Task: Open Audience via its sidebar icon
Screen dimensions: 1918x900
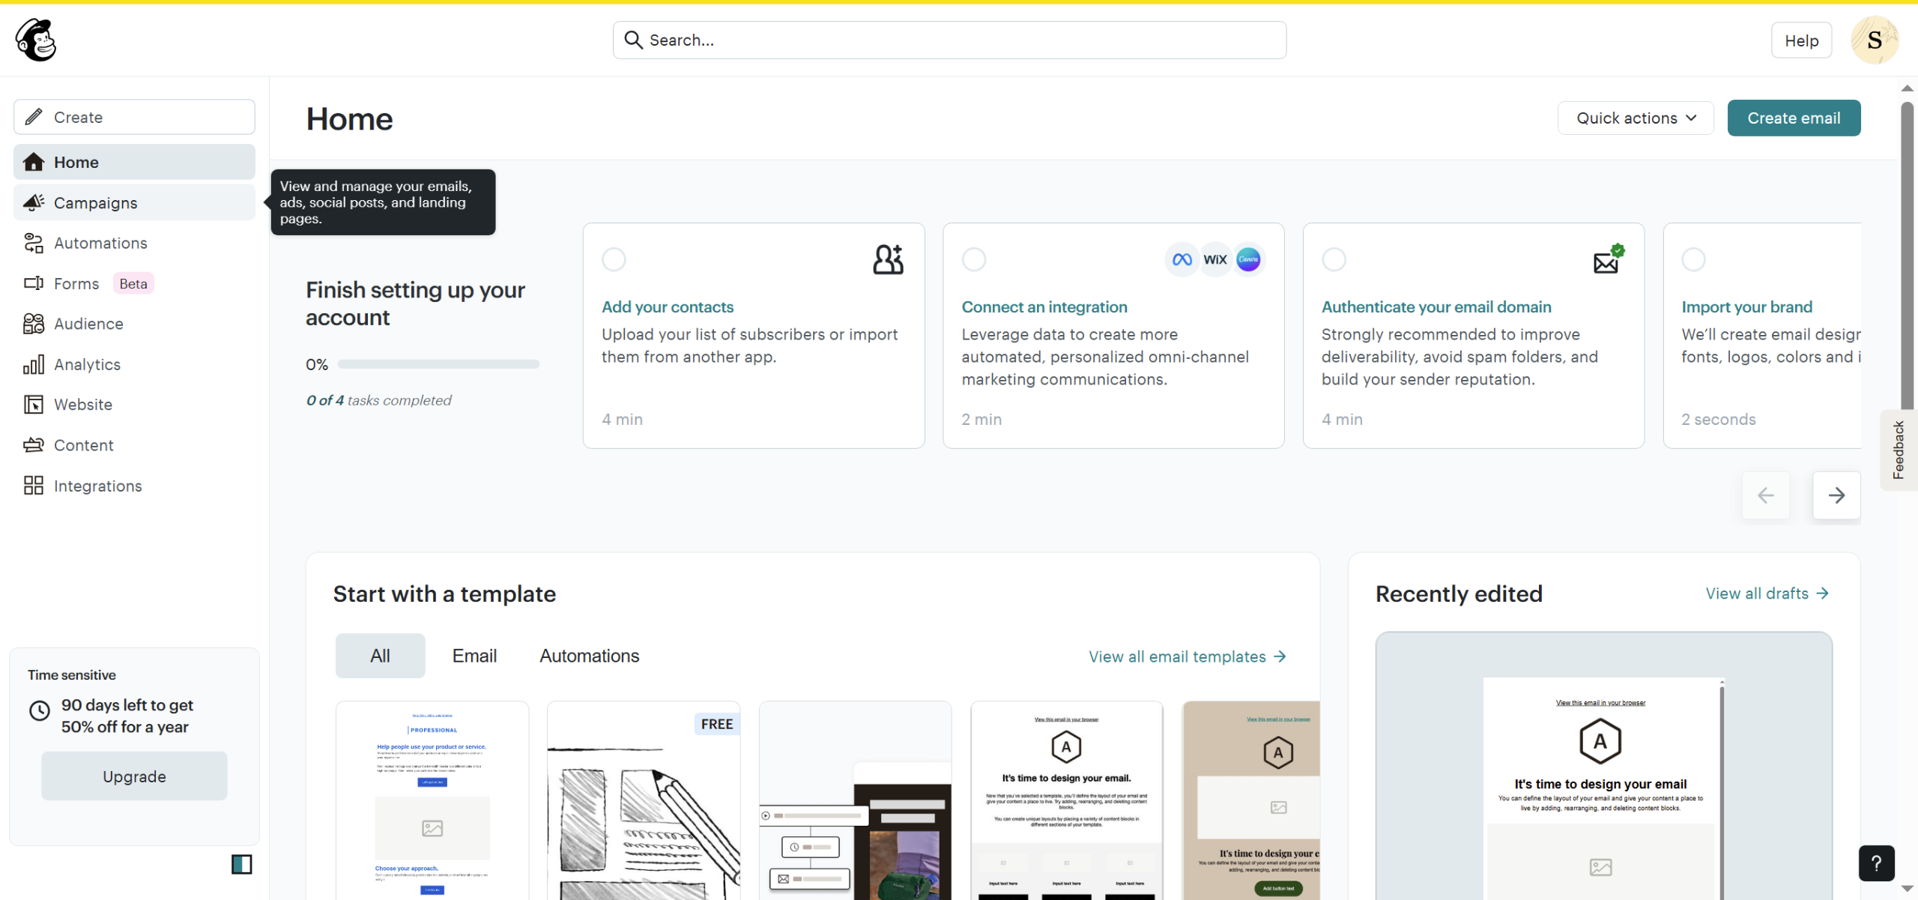Action: click(33, 324)
